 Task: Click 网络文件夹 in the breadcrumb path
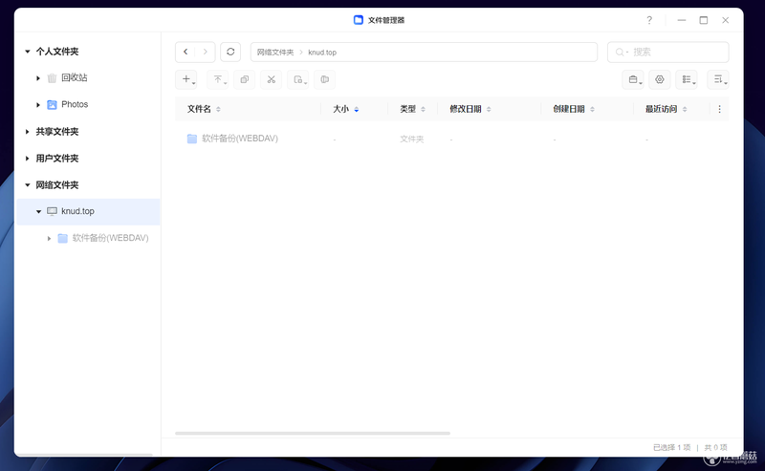tap(275, 53)
